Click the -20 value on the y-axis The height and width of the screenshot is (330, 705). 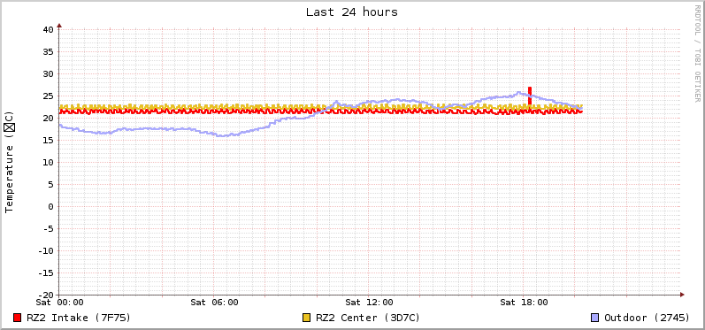[x=46, y=295]
